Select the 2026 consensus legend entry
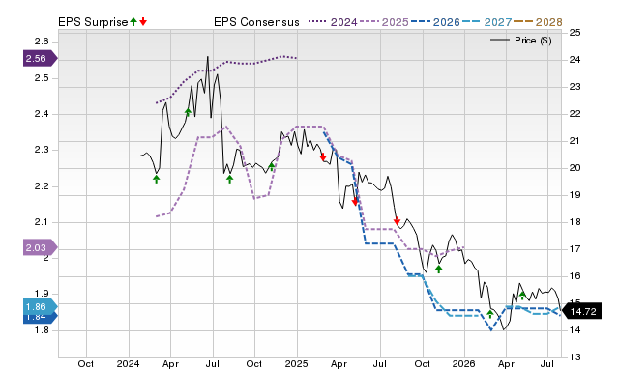 click(435, 22)
